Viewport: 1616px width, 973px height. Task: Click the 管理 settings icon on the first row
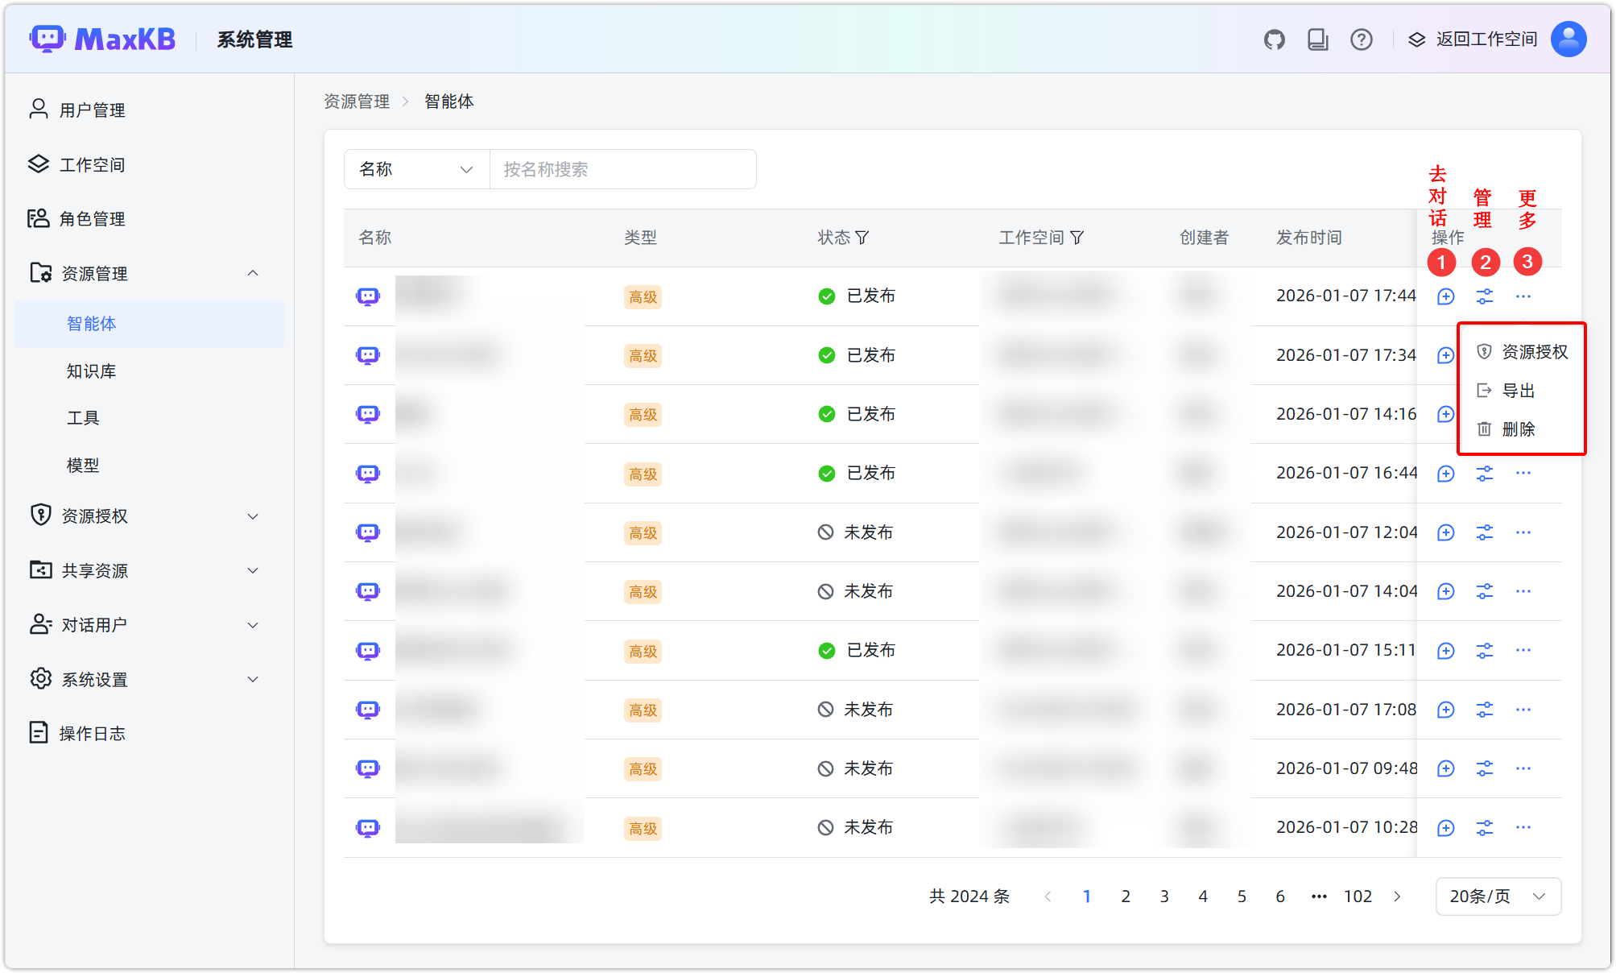point(1485,296)
